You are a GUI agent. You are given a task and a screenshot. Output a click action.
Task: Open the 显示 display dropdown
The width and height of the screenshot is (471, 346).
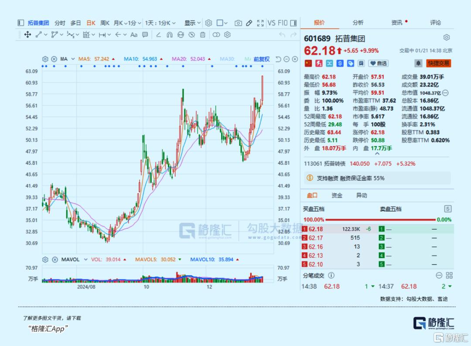[x=192, y=23]
